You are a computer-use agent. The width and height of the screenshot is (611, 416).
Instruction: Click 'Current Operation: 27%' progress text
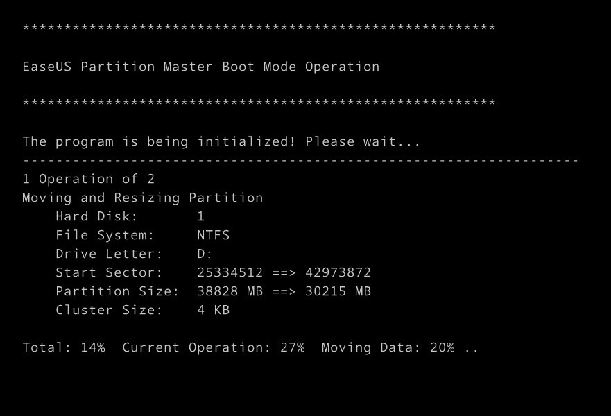tap(214, 347)
